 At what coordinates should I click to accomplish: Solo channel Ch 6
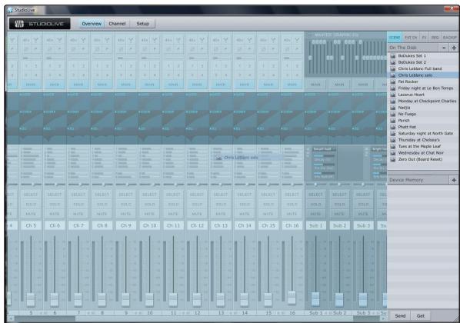click(x=55, y=205)
